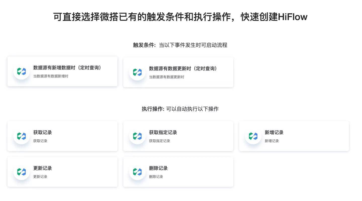
Task: Choose the 新增记录 action title
Action: pos(274,132)
